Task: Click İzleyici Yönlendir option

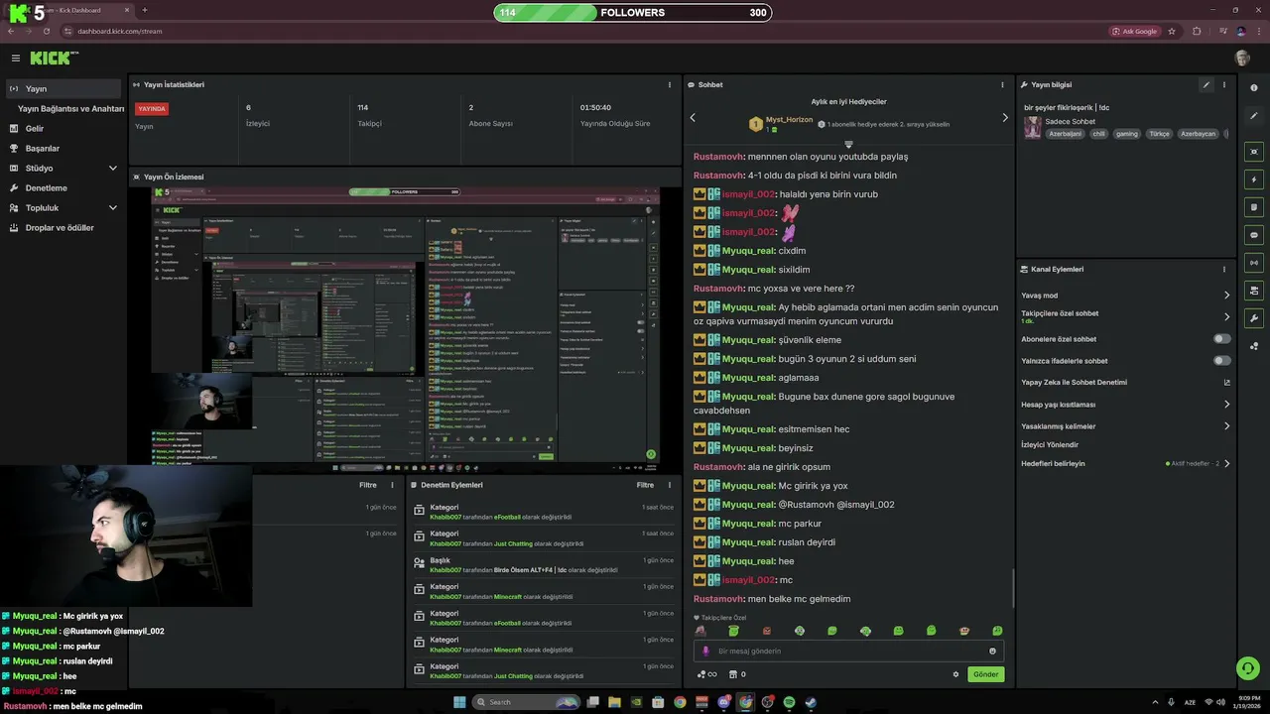Action: [x=1050, y=445]
